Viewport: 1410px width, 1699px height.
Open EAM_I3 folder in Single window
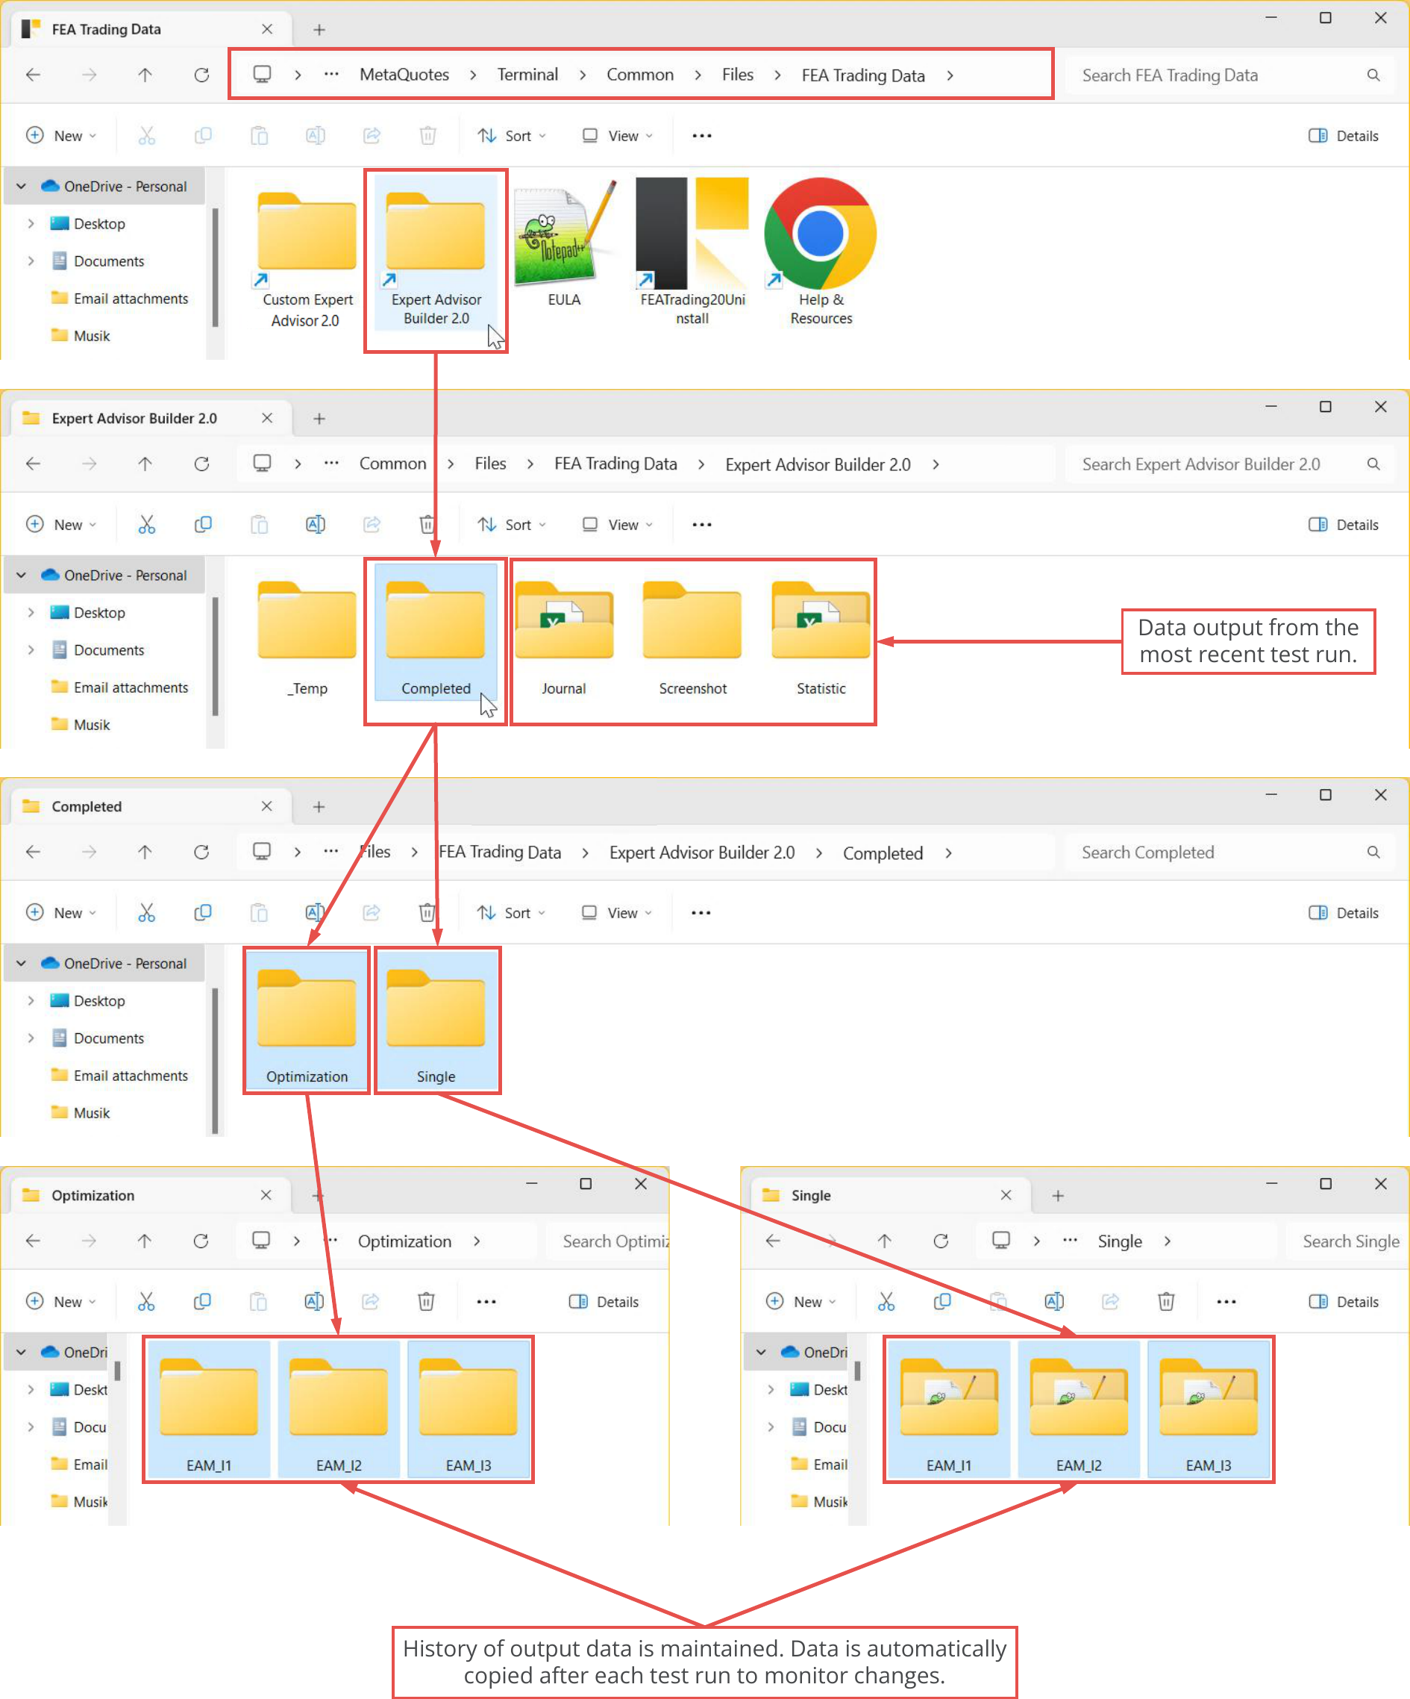click(1208, 1410)
